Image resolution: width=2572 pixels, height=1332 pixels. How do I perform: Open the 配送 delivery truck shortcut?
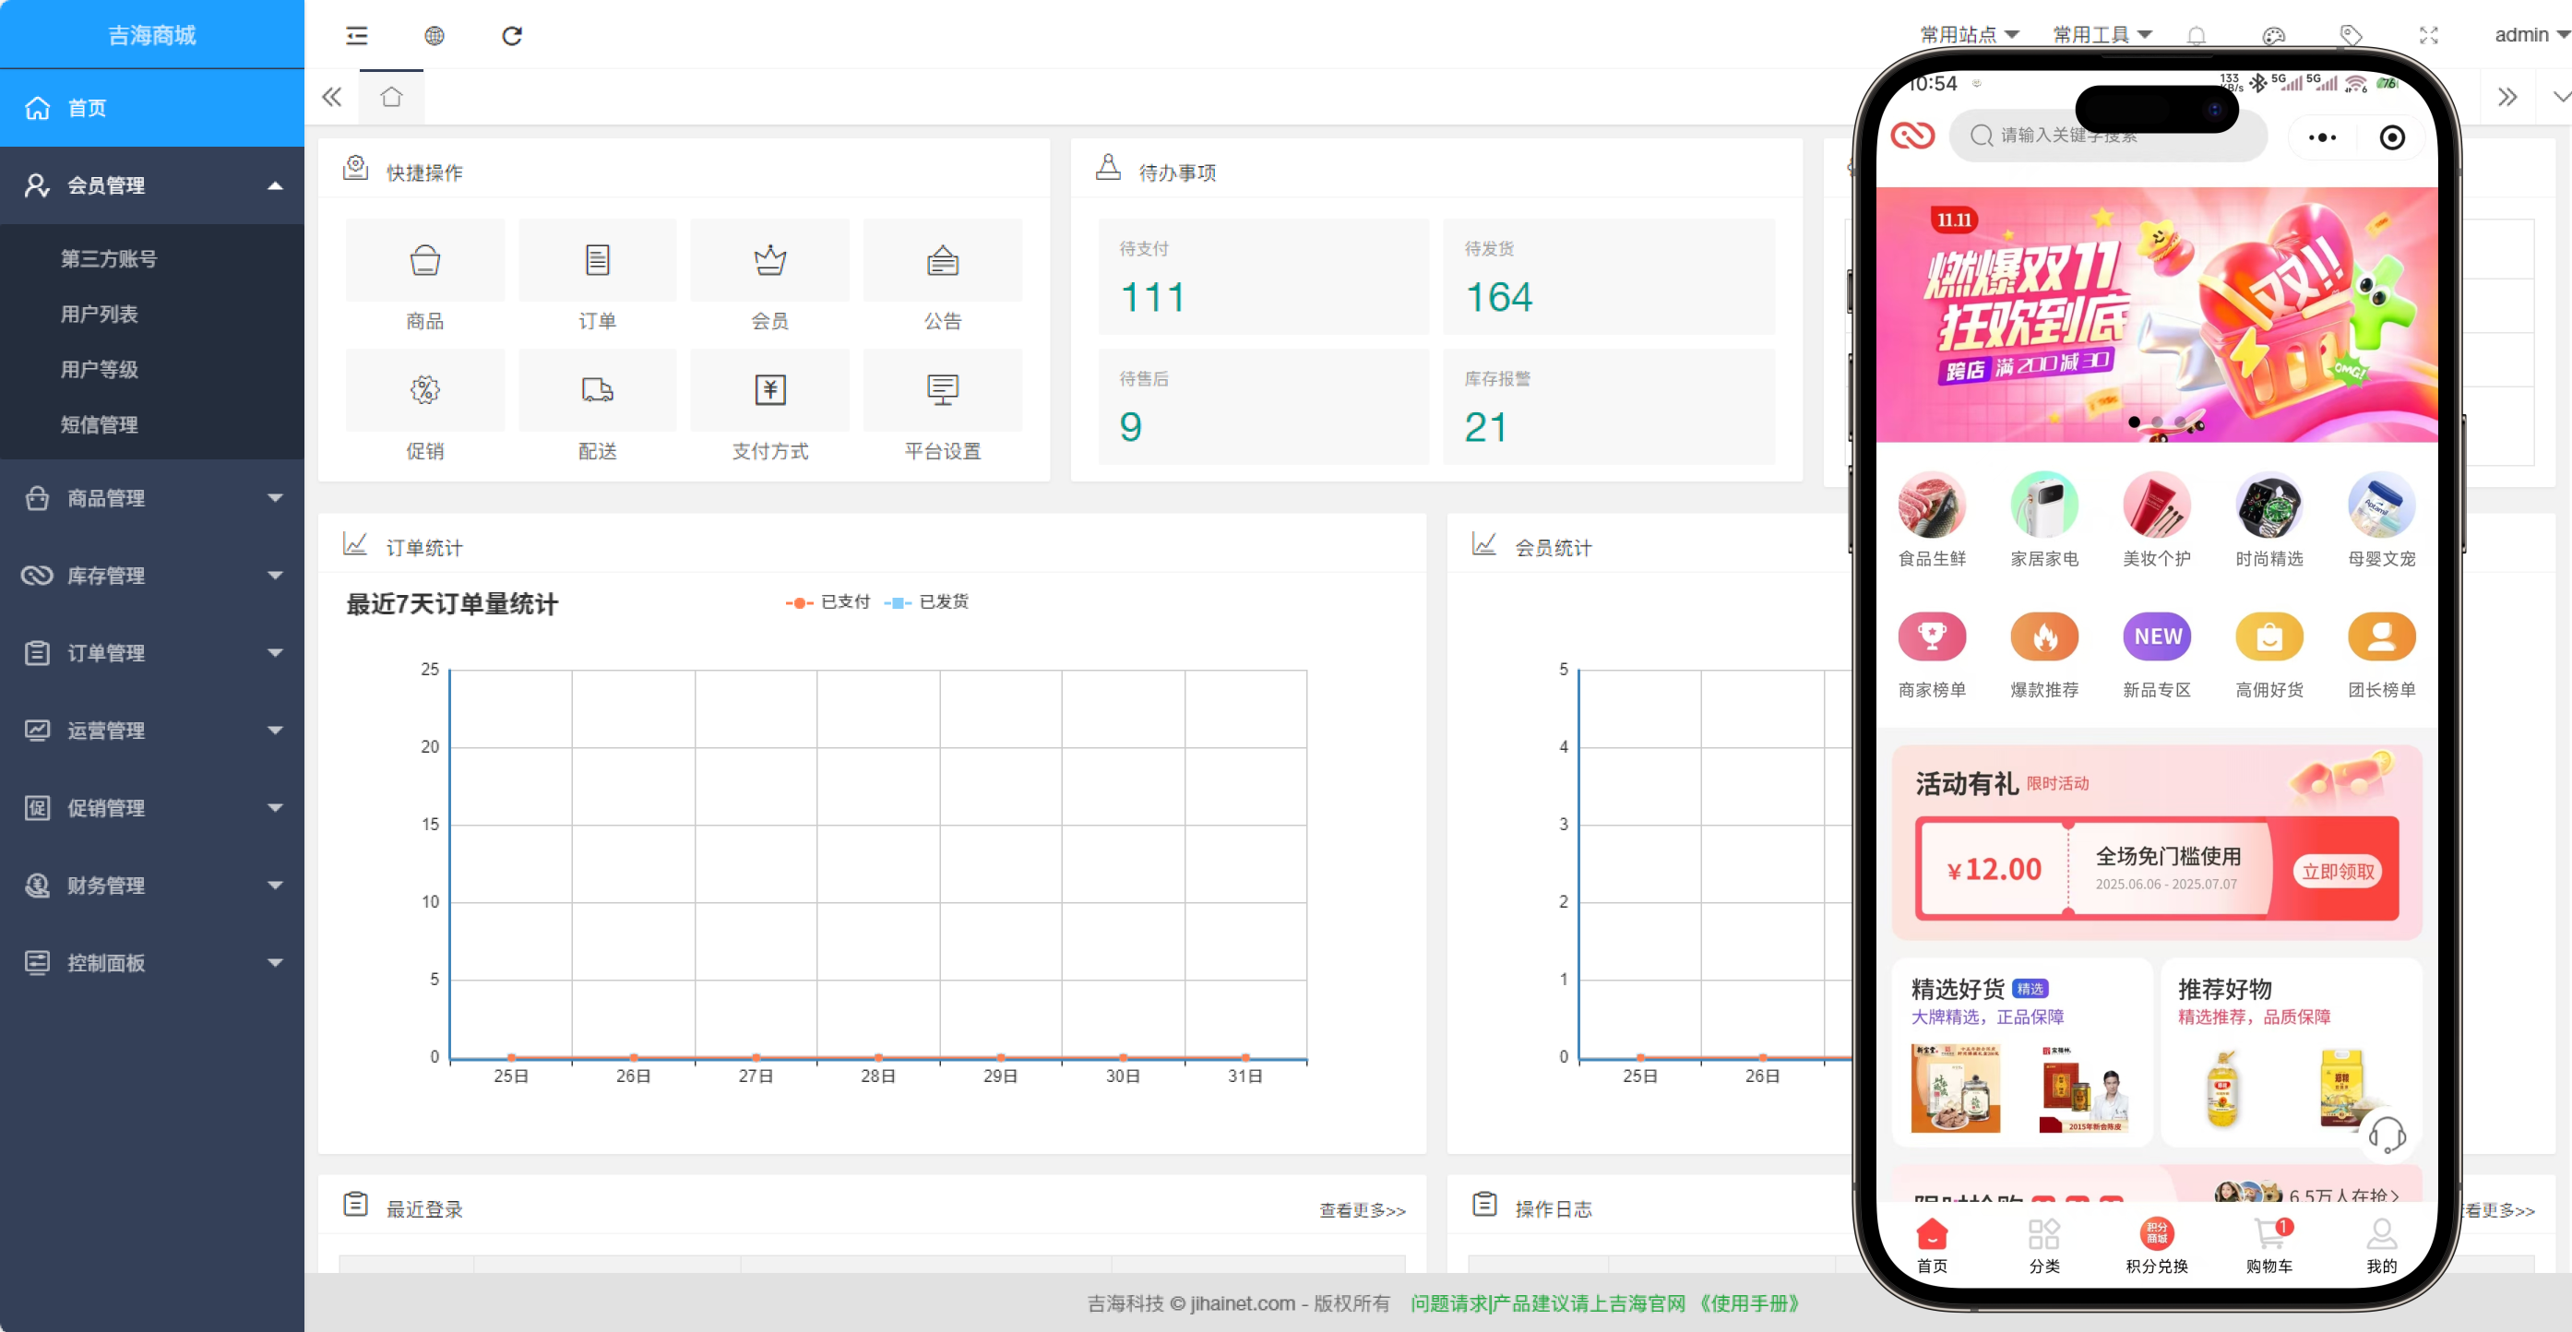point(597,390)
